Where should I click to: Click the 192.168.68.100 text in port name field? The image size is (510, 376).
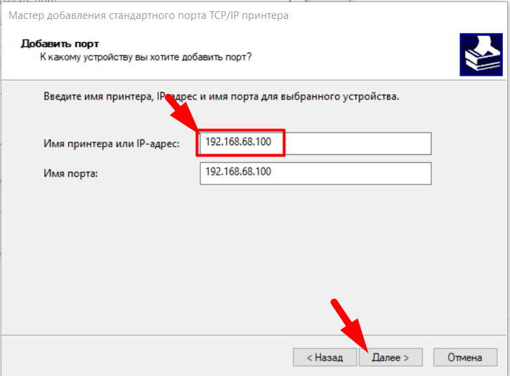238,172
